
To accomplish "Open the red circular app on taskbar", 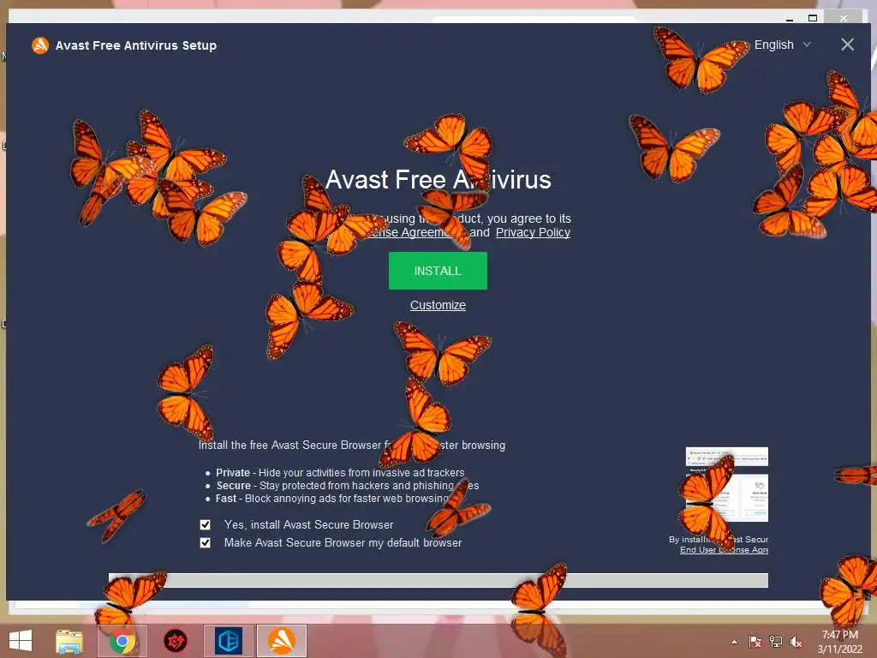I will [175, 641].
